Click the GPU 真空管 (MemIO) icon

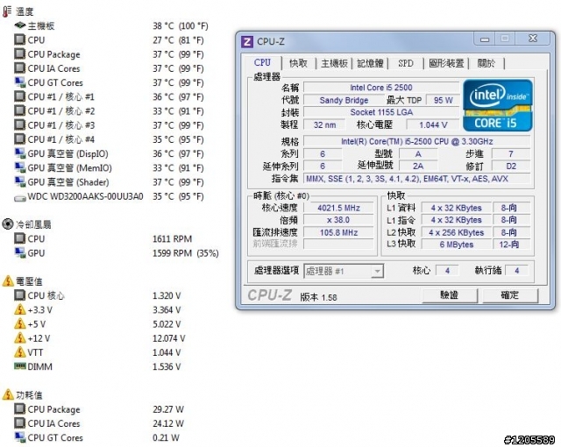point(20,167)
